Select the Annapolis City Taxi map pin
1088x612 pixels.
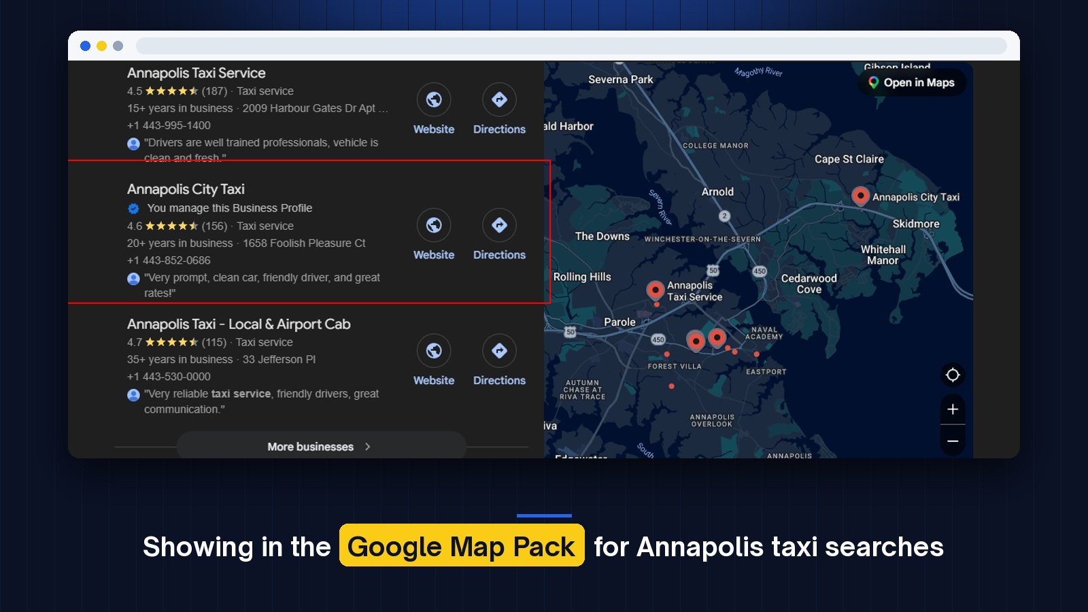860,196
